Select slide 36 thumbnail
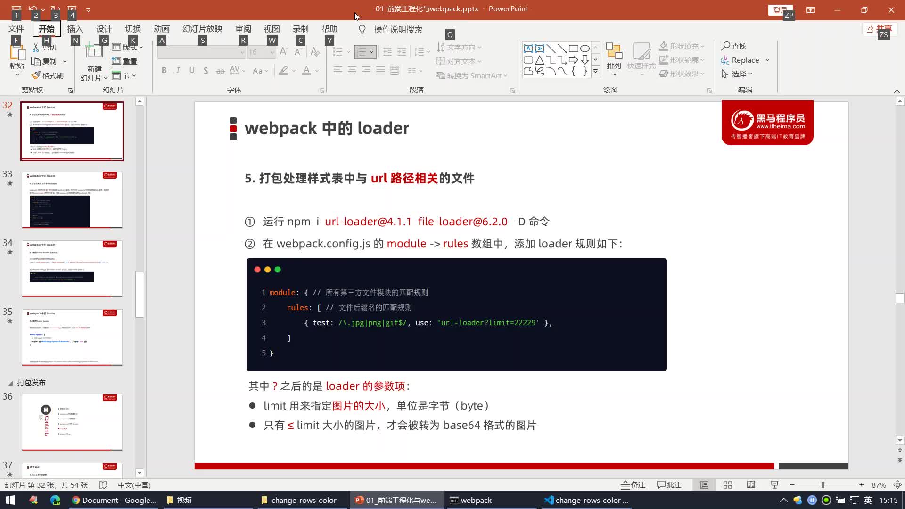The height and width of the screenshot is (509, 905). [72, 422]
